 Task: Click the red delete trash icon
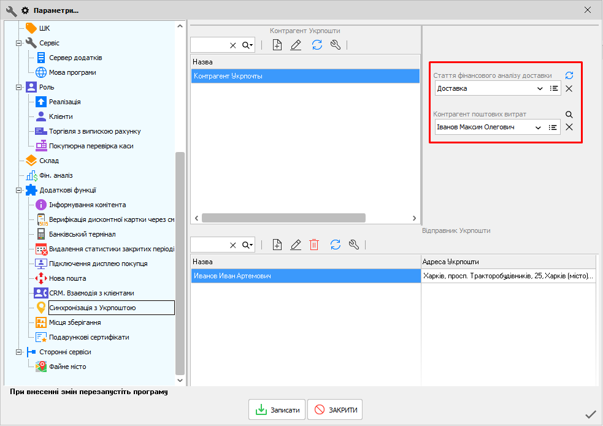pos(314,245)
